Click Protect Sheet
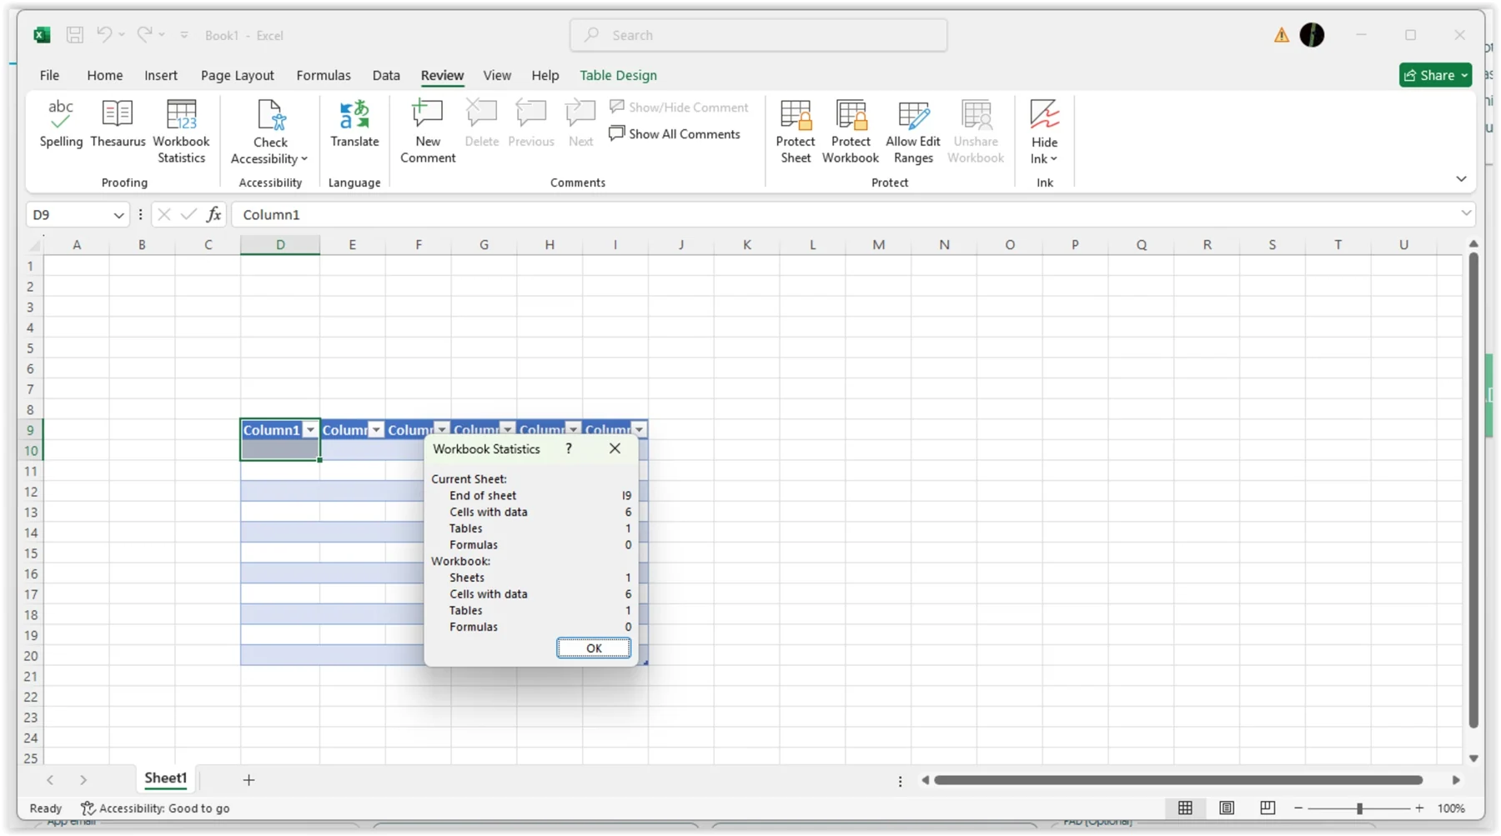Screen dimensions: 1501x836 click(796, 132)
